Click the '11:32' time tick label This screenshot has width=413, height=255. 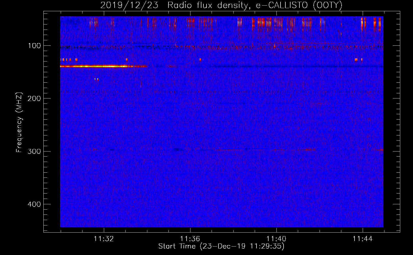[104, 239]
